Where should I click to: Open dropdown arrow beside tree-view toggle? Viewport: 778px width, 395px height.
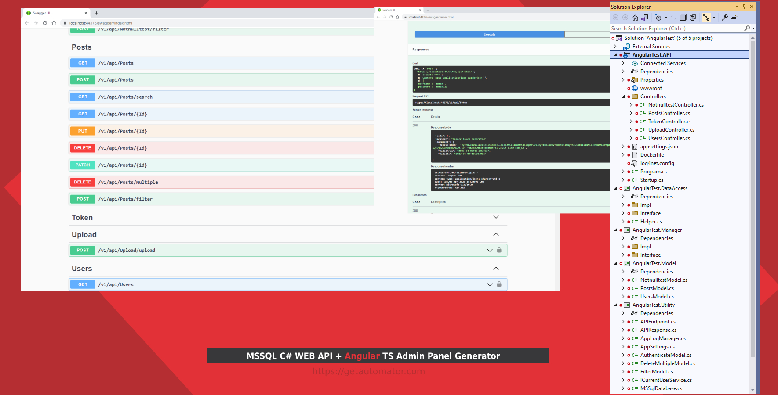coord(713,18)
